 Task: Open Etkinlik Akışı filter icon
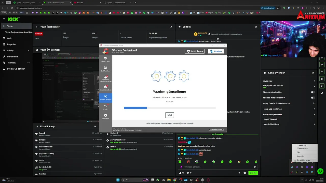tap(95, 126)
